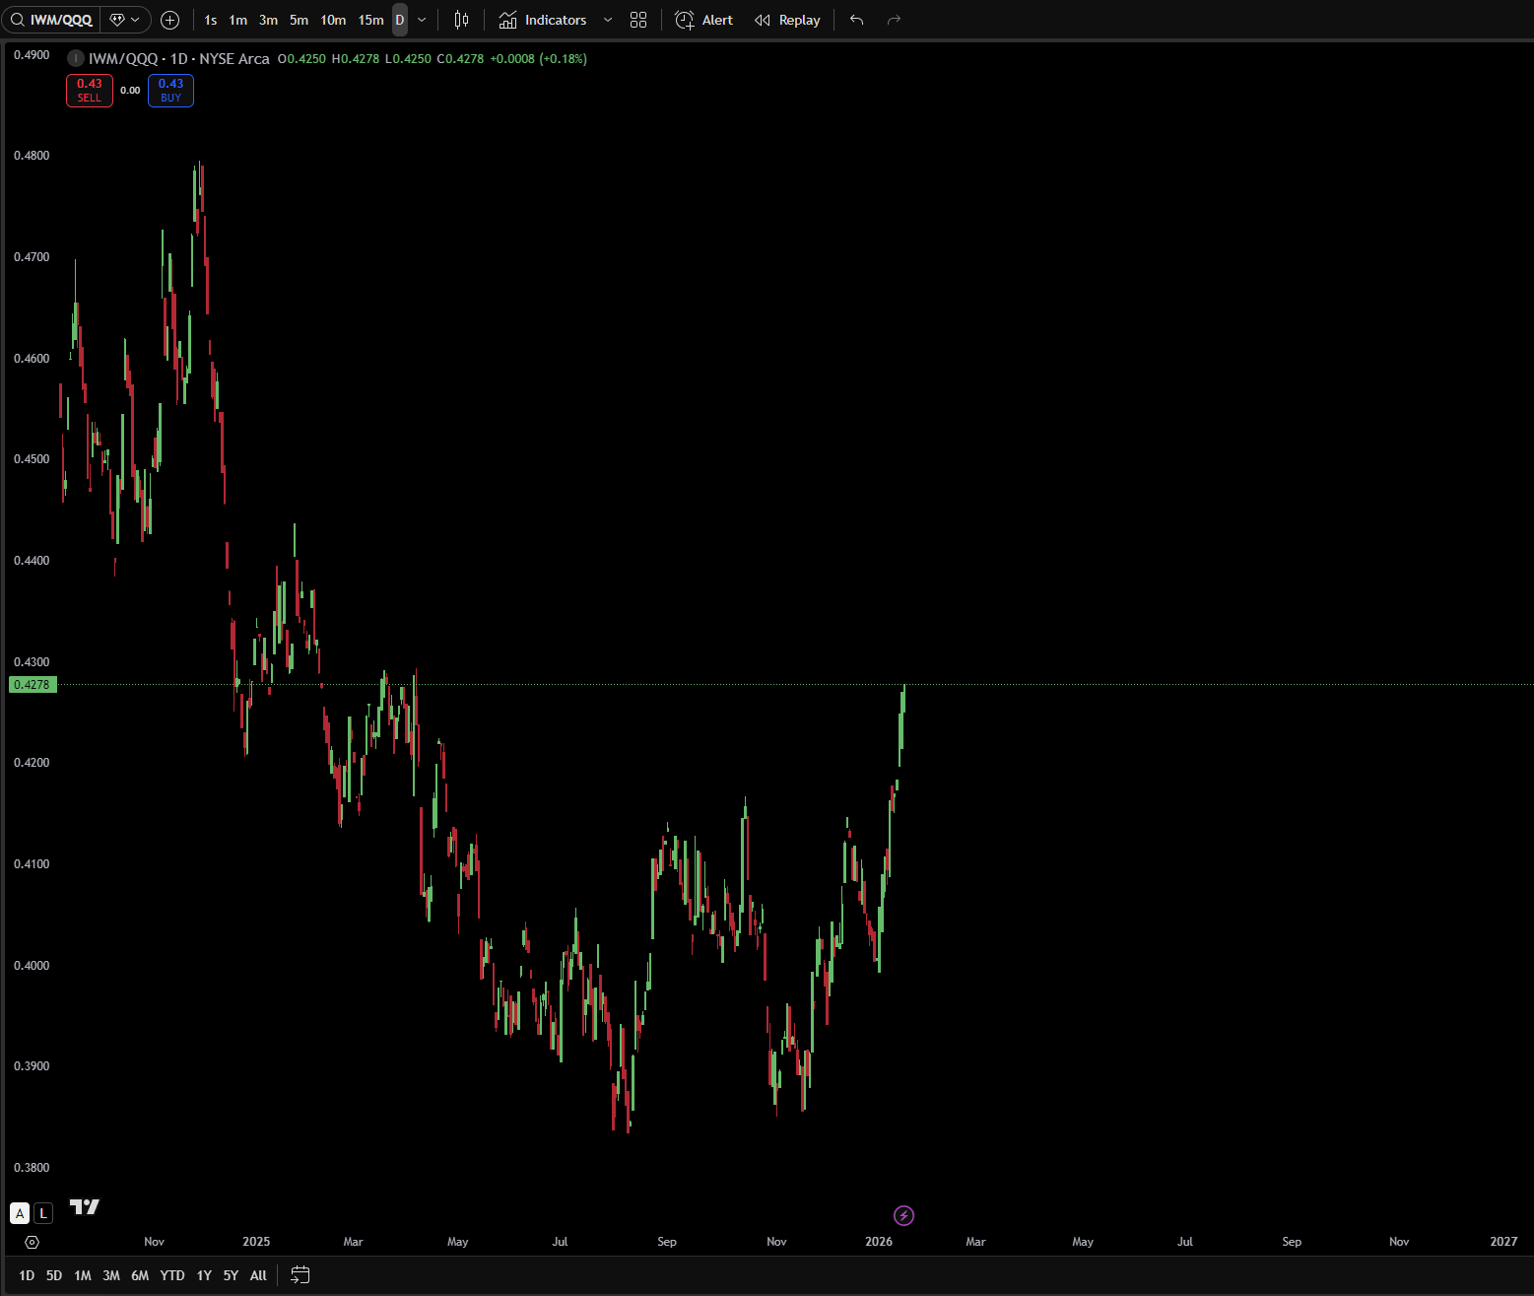The height and width of the screenshot is (1296, 1534).
Task: Open the IWM/QQQ symbol search
Action: click(x=51, y=20)
